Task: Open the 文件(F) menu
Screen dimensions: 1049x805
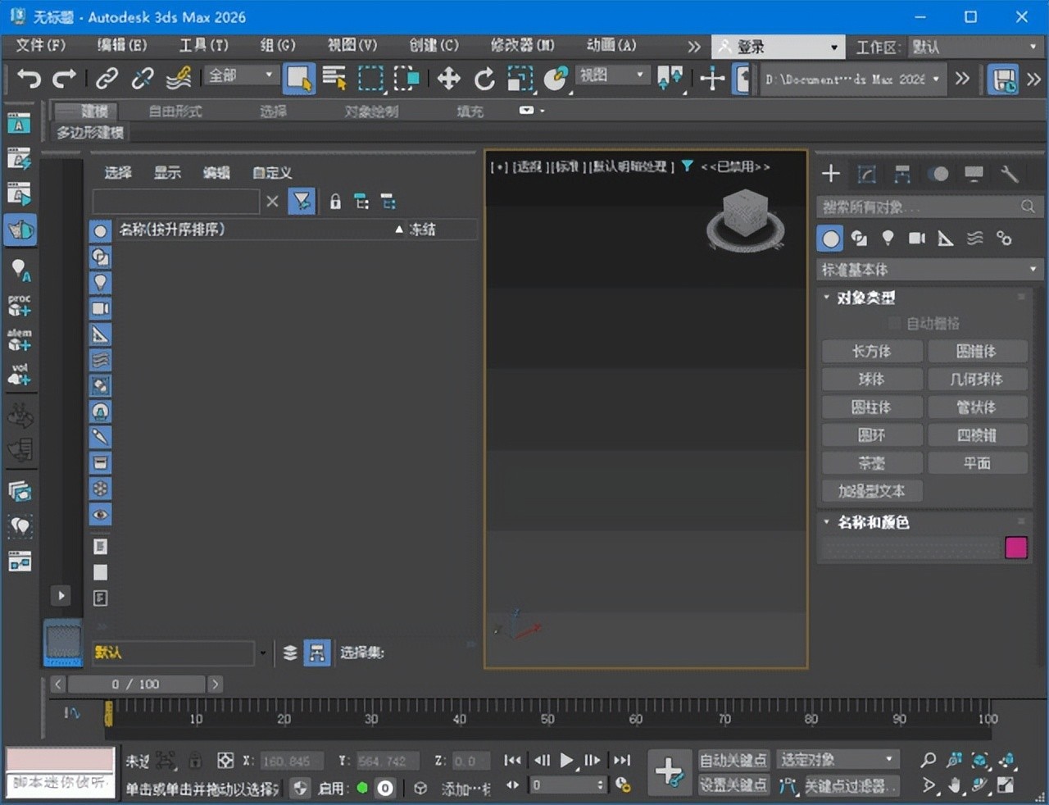Action: coord(40,45)
